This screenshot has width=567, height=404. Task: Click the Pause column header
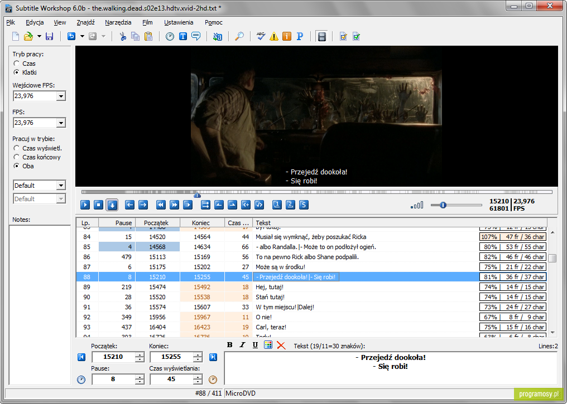tap(117, 223)
